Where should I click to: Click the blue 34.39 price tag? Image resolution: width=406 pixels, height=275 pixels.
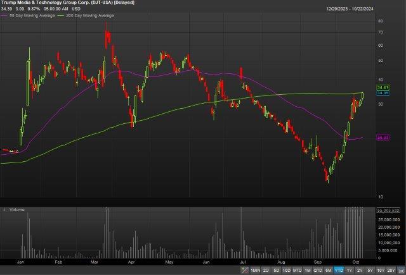(x=383, y=92)
